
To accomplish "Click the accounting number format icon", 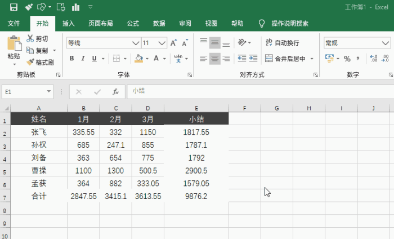I will (329, 59).
